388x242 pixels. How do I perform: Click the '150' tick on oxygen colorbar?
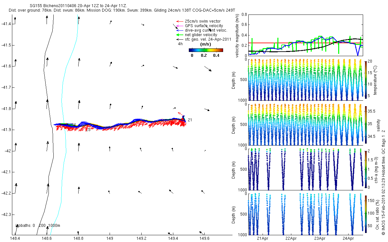point(371,201)
